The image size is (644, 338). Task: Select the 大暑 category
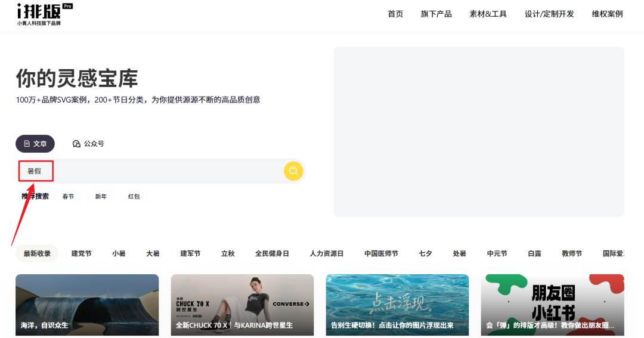pos(153,253)
